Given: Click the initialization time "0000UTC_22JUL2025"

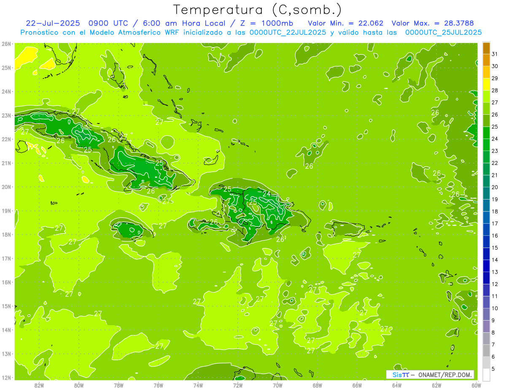Looking at the screenshot, I should pyautogui.click(x=288, y=32).
